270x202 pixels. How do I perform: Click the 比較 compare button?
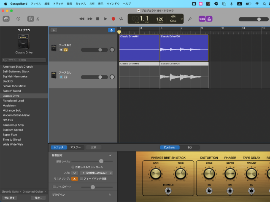pyautogui.click(x=94, y=147)
